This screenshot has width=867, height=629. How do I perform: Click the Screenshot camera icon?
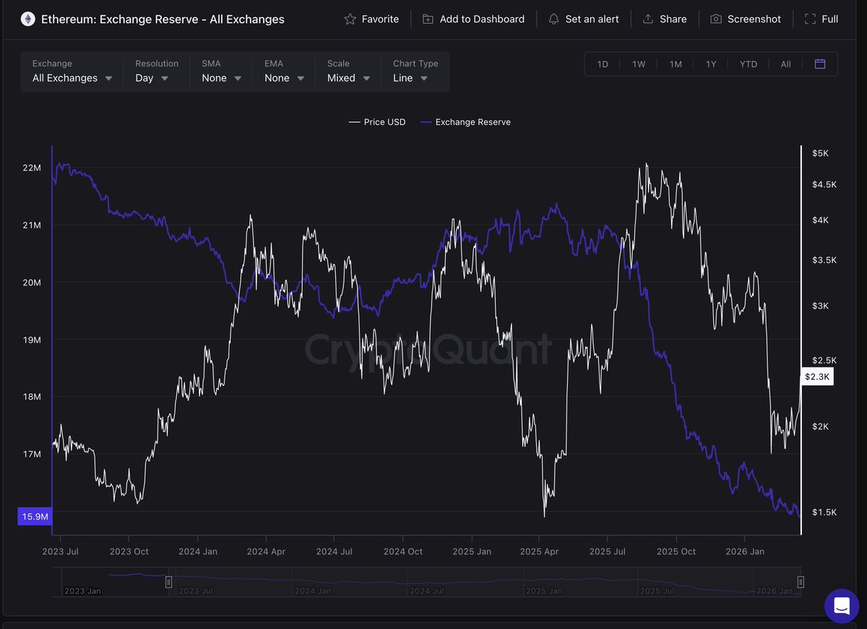coord(716,19)
